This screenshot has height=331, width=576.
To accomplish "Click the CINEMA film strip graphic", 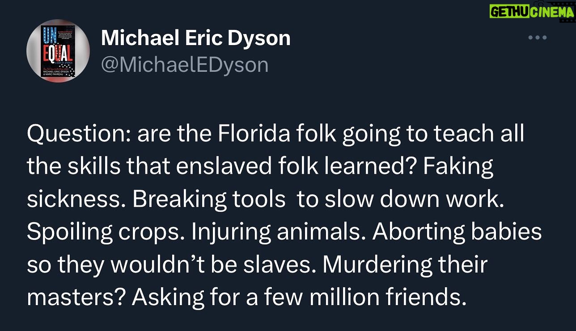I will pos(552,12).
